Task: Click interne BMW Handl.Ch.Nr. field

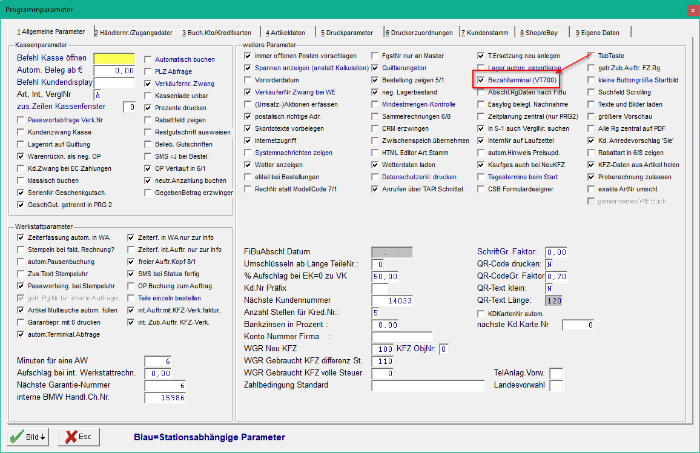Action: 165,397
